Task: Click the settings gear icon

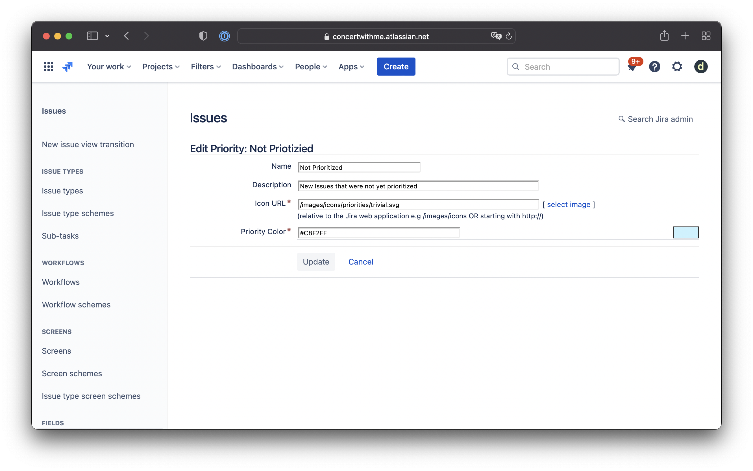Action: click(x=677, y=66)
